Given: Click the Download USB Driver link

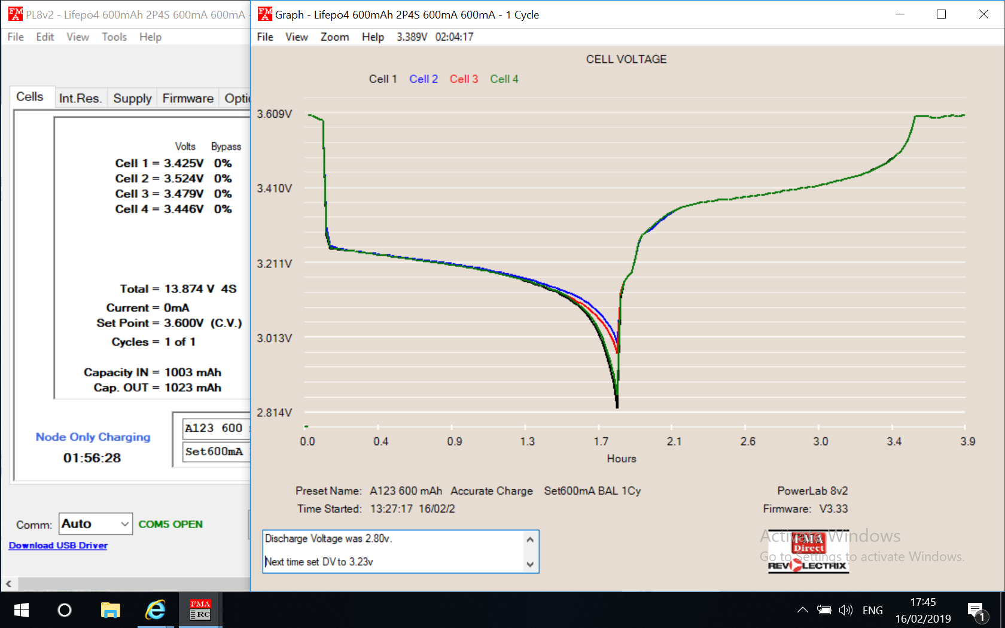Looking at the screenshot, I should 58,545.
